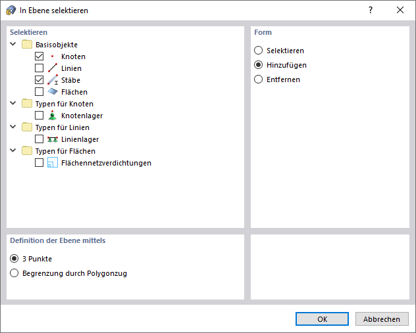Click the Knotenlager support icon
This screenshot has width=416, height=333.
click(53, 116)
